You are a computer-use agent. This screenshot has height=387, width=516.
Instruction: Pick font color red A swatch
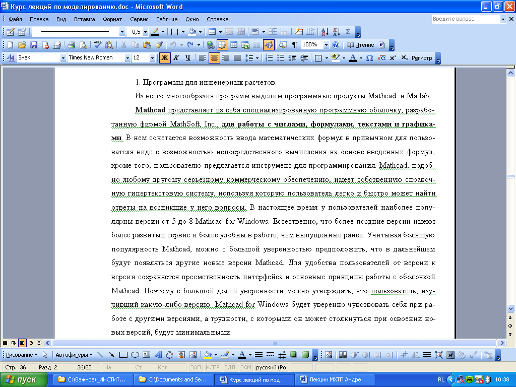coord(353,58)
